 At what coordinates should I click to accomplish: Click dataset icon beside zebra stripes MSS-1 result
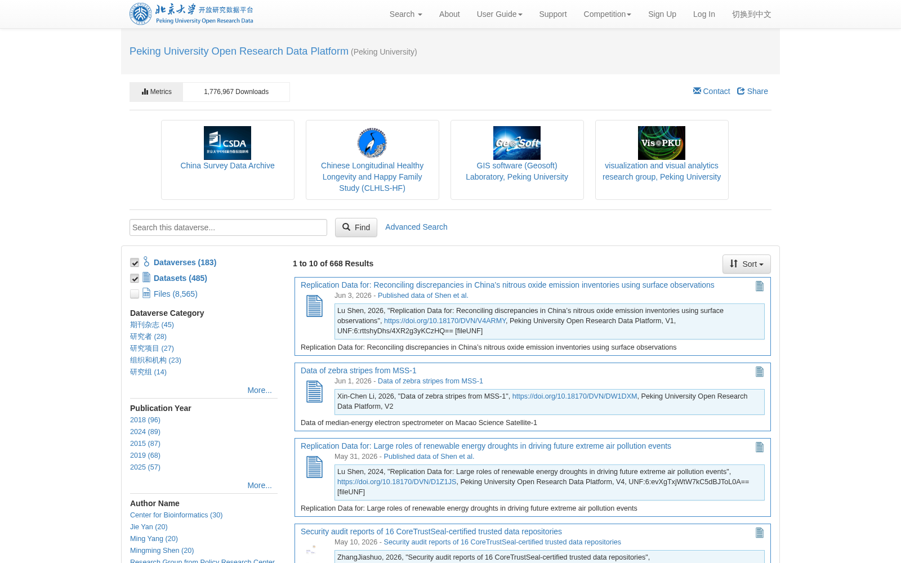[314, 392]
